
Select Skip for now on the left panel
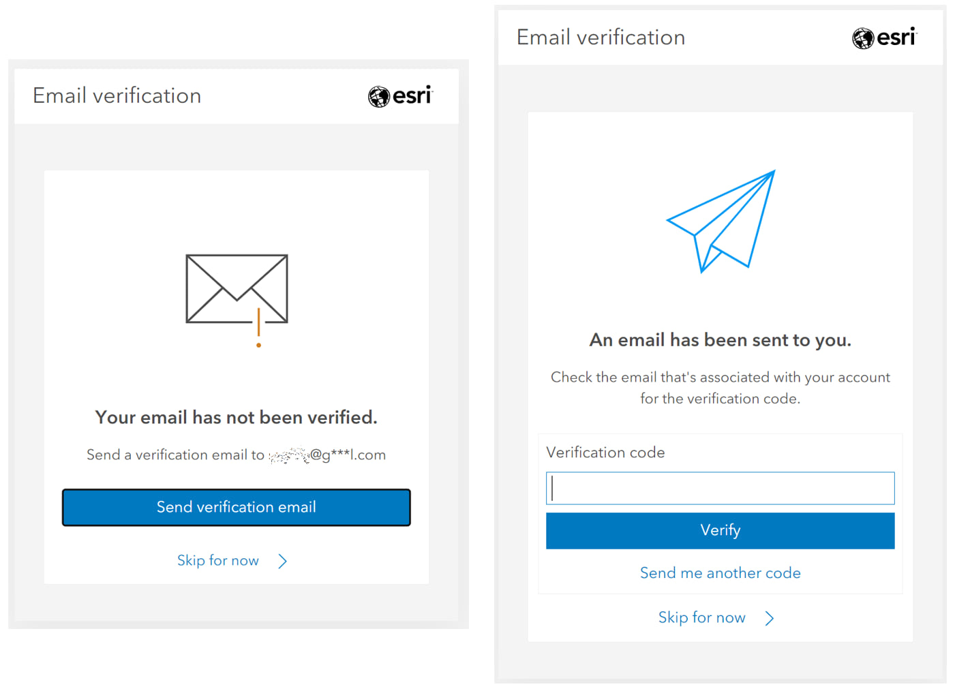217,560
